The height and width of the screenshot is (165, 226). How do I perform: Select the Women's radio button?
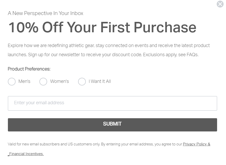[43, 82]
